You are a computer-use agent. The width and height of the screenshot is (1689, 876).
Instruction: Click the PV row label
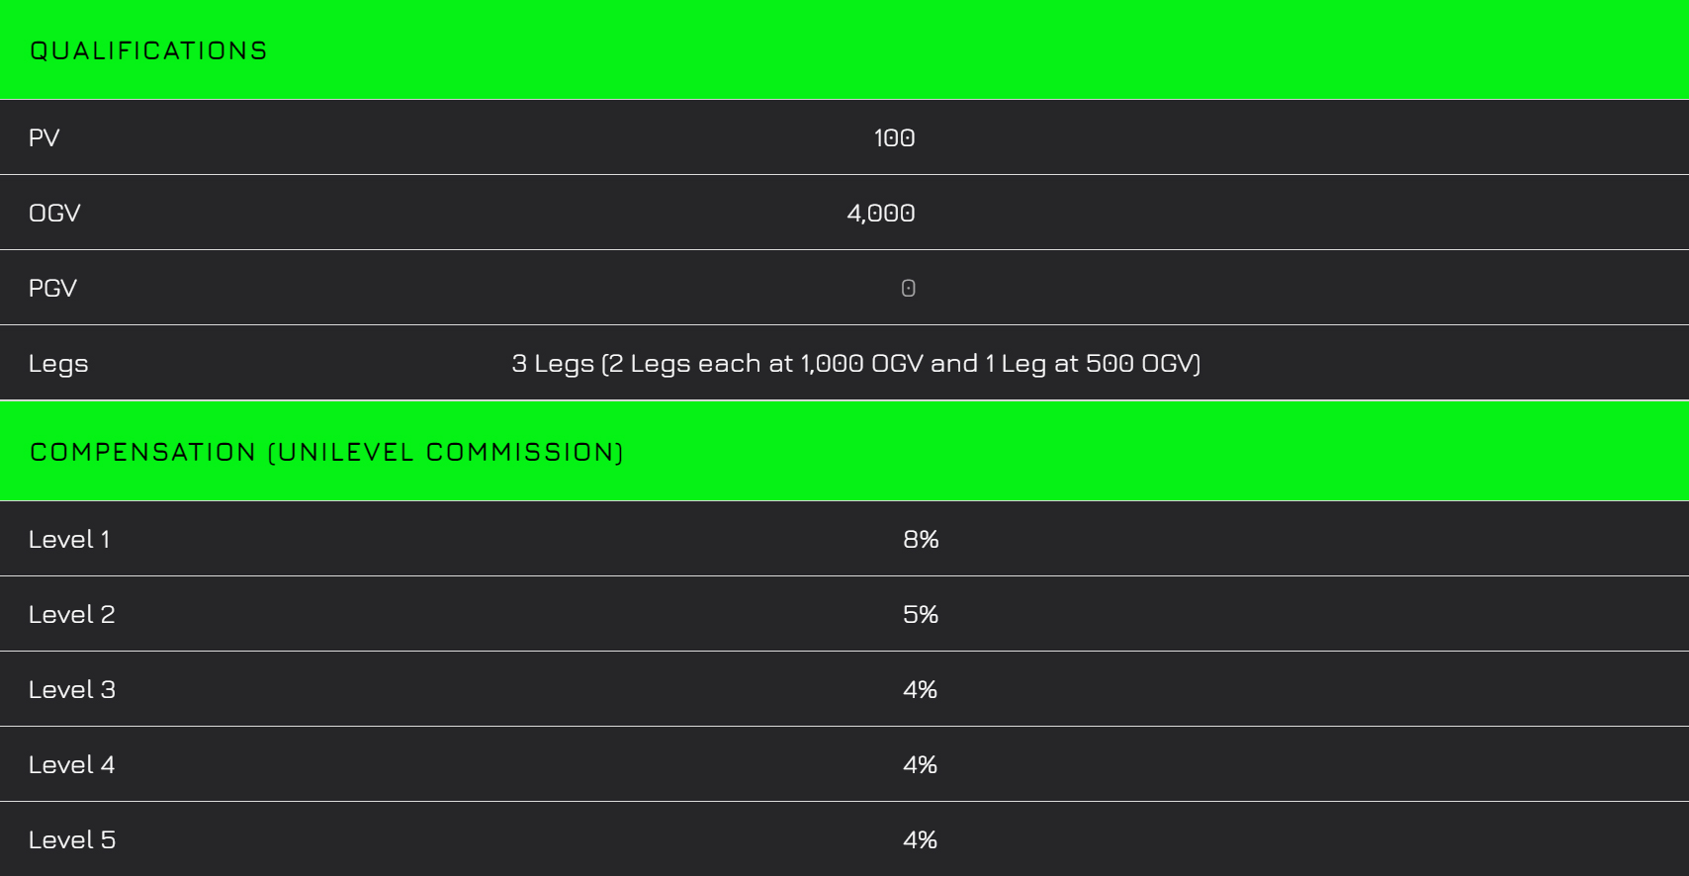pos(44,137)
